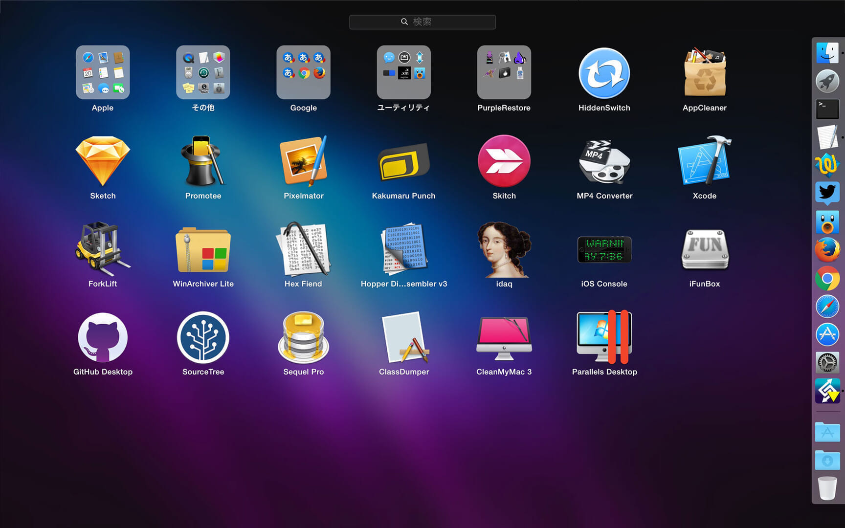845x528 pixels.
Task: Launch the Sketch diamond app
Action: click(103, 161)
